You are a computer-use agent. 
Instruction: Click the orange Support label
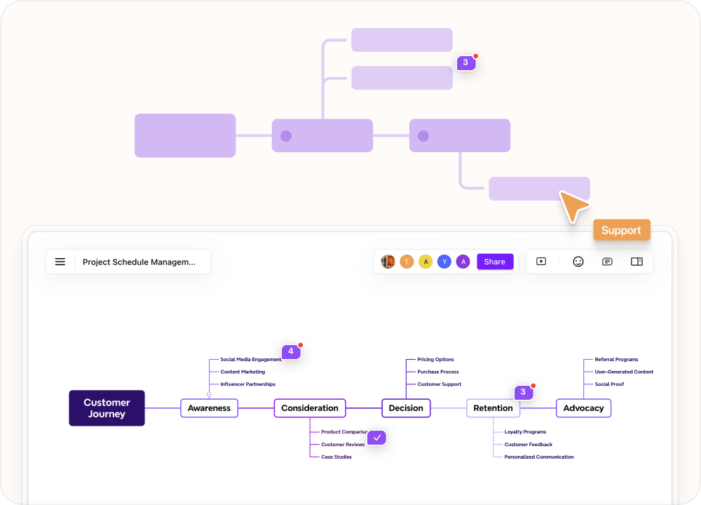621,230
